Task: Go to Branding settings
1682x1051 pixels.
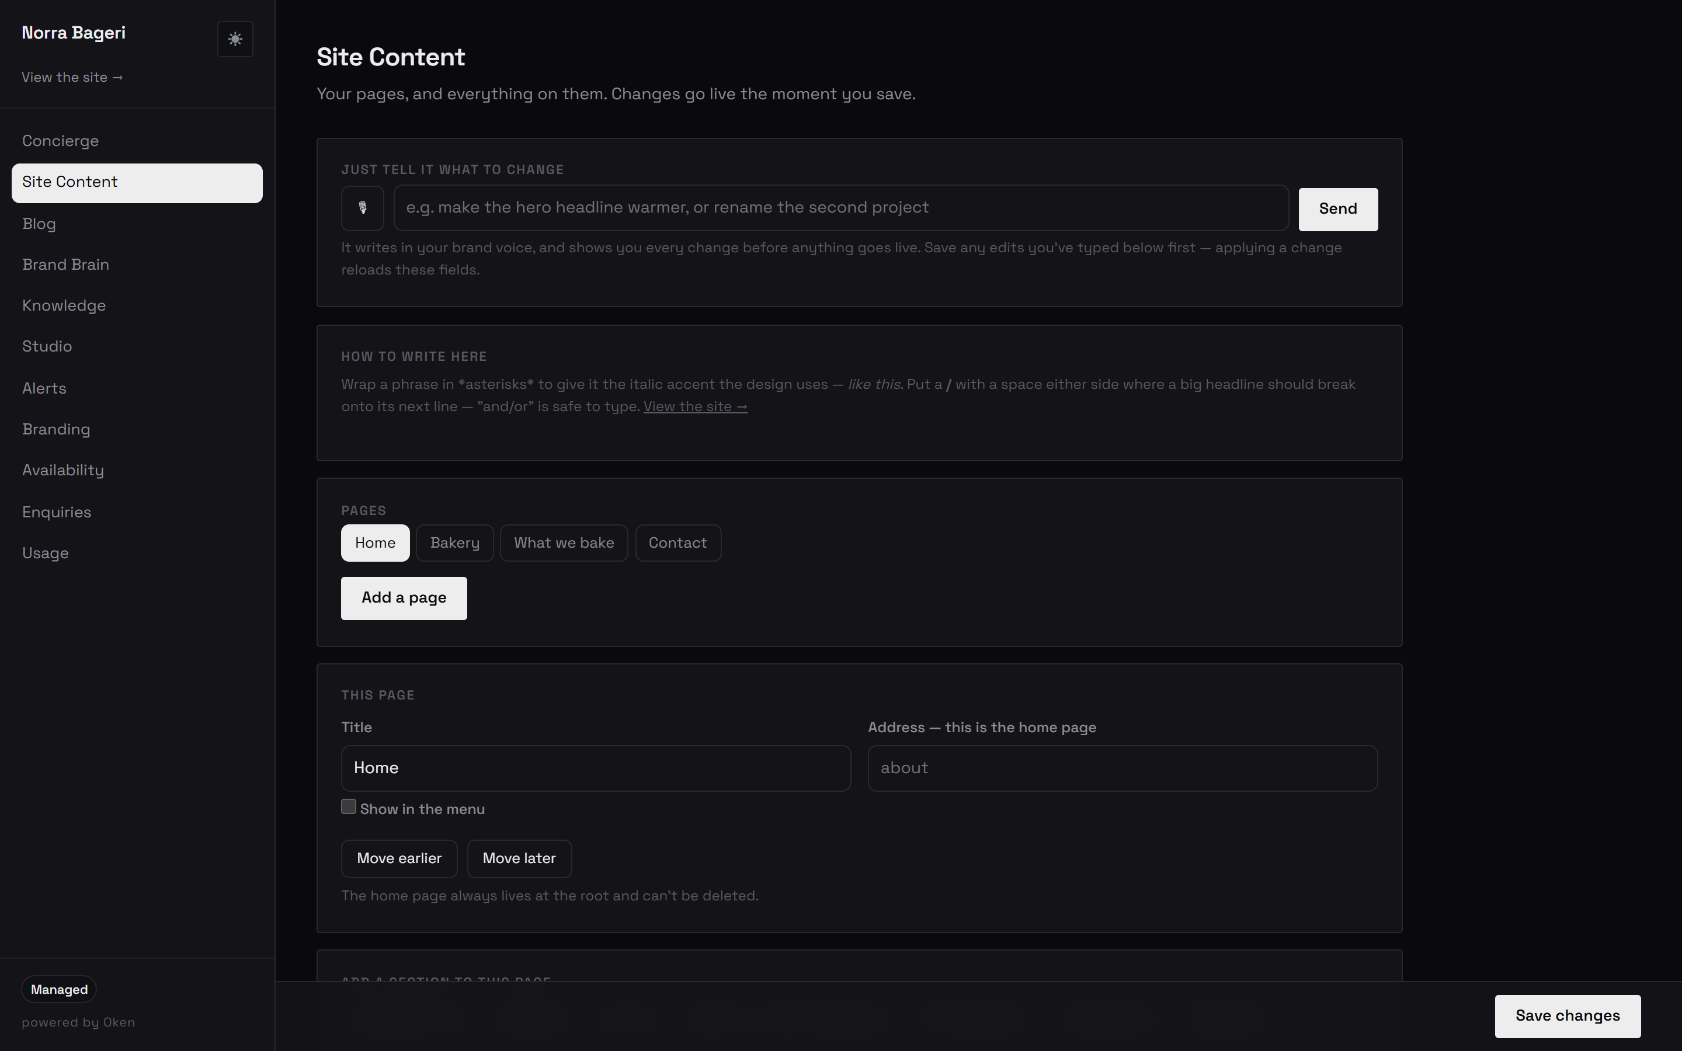Action: (x=137, y=430)
